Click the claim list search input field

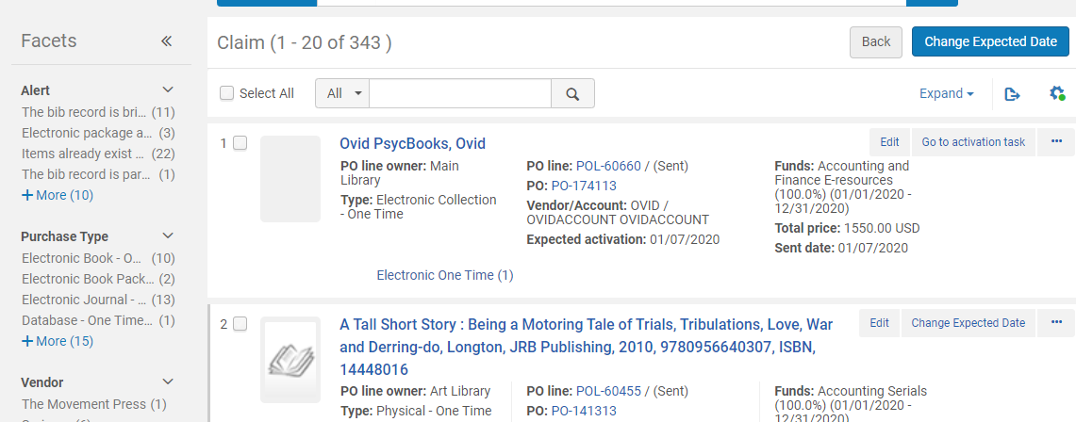[459, 93]
